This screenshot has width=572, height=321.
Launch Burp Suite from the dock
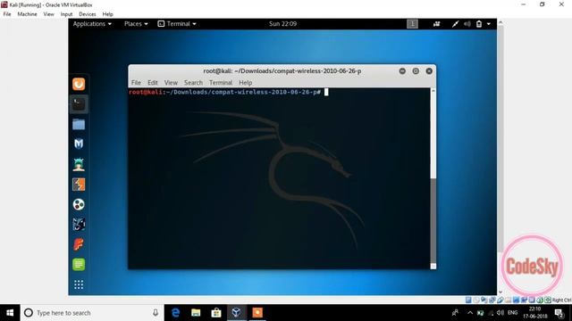(x=79, y=185)
